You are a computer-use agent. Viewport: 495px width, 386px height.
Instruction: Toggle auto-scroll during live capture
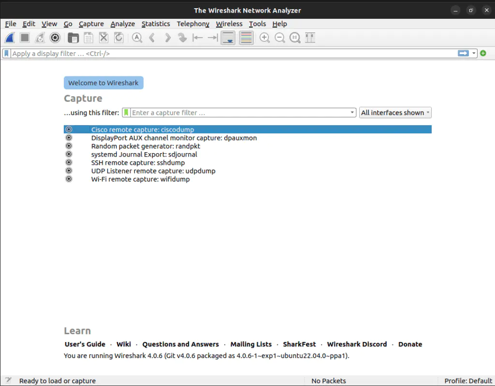tap(228, 38)
